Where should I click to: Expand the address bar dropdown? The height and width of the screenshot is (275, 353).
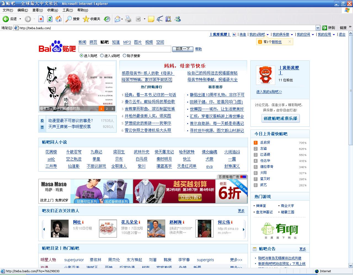click(318, 28)
